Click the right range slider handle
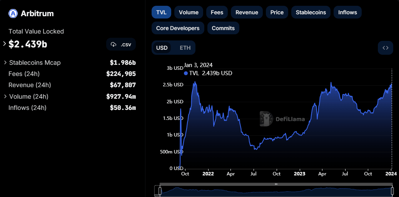399x197 pixels. [392, 190]
